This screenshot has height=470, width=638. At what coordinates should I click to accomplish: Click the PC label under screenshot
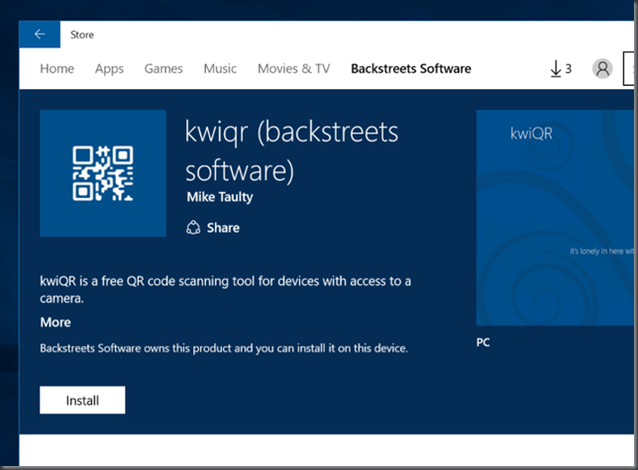pyautogui.click(x=483, y=342)
